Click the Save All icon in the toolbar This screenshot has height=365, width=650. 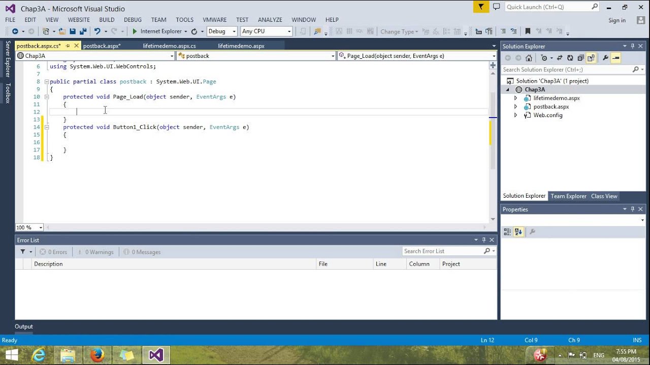(x=82, y=31)
